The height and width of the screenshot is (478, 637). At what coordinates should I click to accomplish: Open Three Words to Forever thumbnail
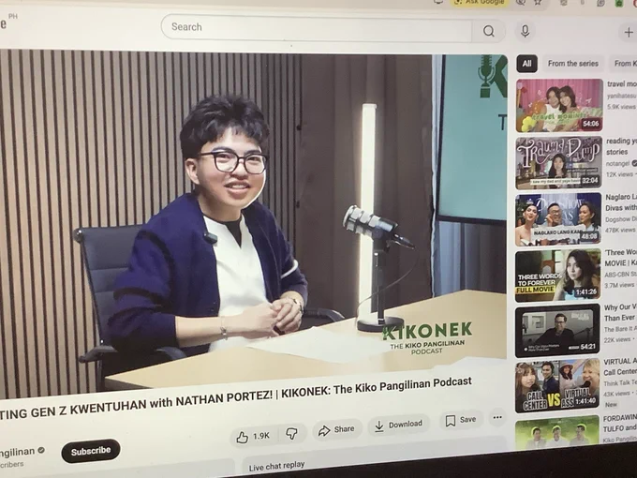[x=557, y=276]
